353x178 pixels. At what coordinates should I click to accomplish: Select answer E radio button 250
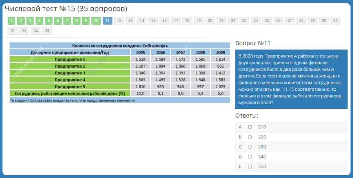click(x=250, y=167)
